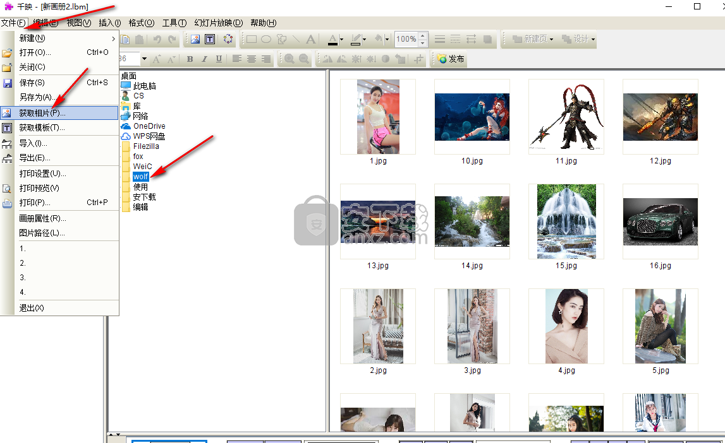Click the line thickness icon
Viewport: 725px width, 443px height.
tap(440, 39)
